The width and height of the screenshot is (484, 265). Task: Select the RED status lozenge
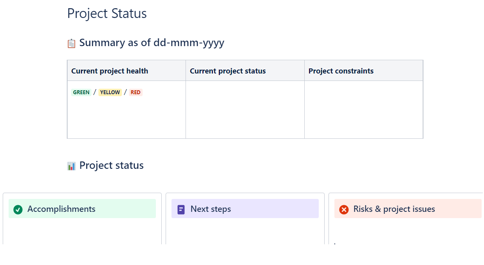136,93
